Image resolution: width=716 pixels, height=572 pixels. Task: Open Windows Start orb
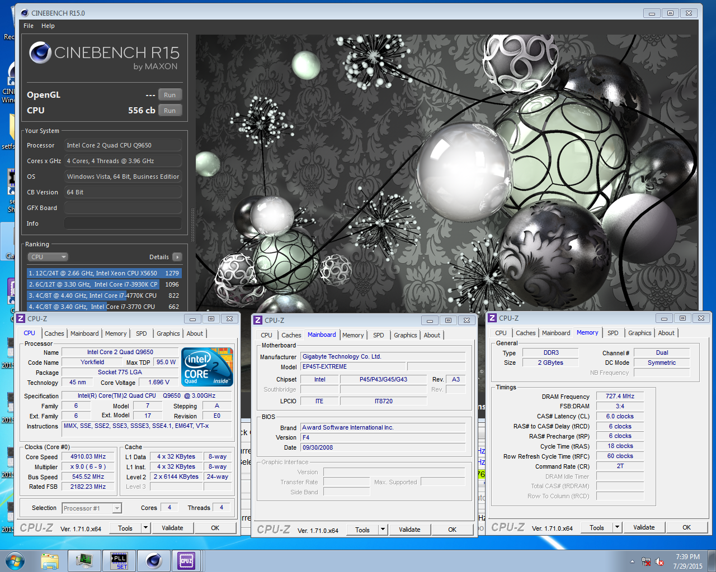(x=15, y=560)
